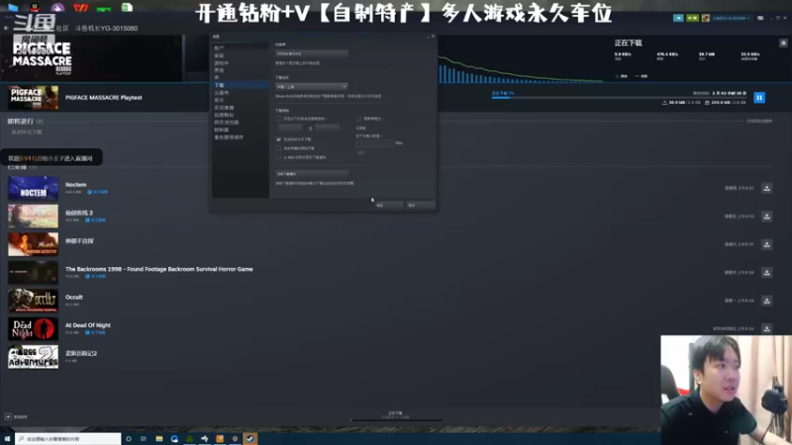Open Task View on taskbar
Viewport: 792px width, 445px height.
(x=144, y=439)
